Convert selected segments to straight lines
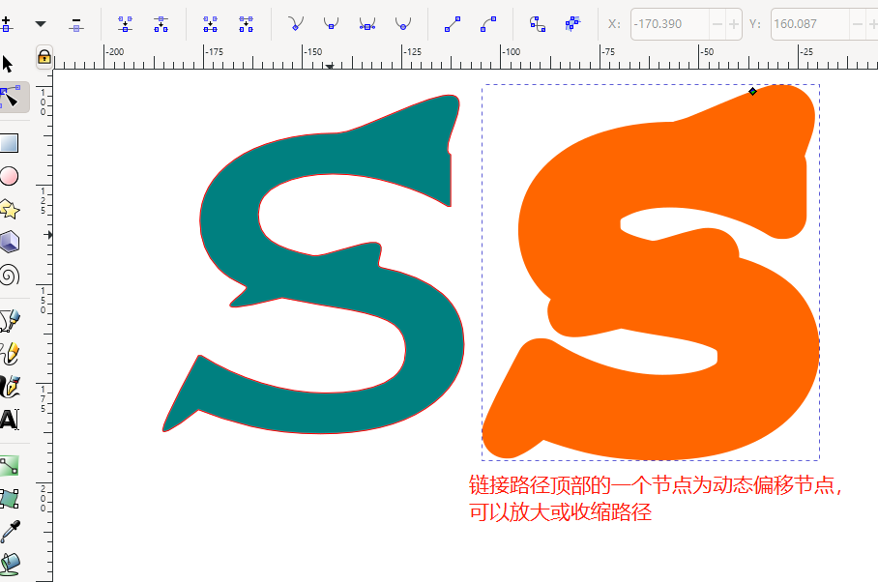 tap(453, 24)
